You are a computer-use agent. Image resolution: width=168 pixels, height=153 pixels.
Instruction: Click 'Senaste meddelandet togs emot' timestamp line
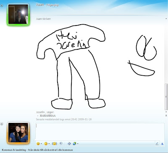64,119
